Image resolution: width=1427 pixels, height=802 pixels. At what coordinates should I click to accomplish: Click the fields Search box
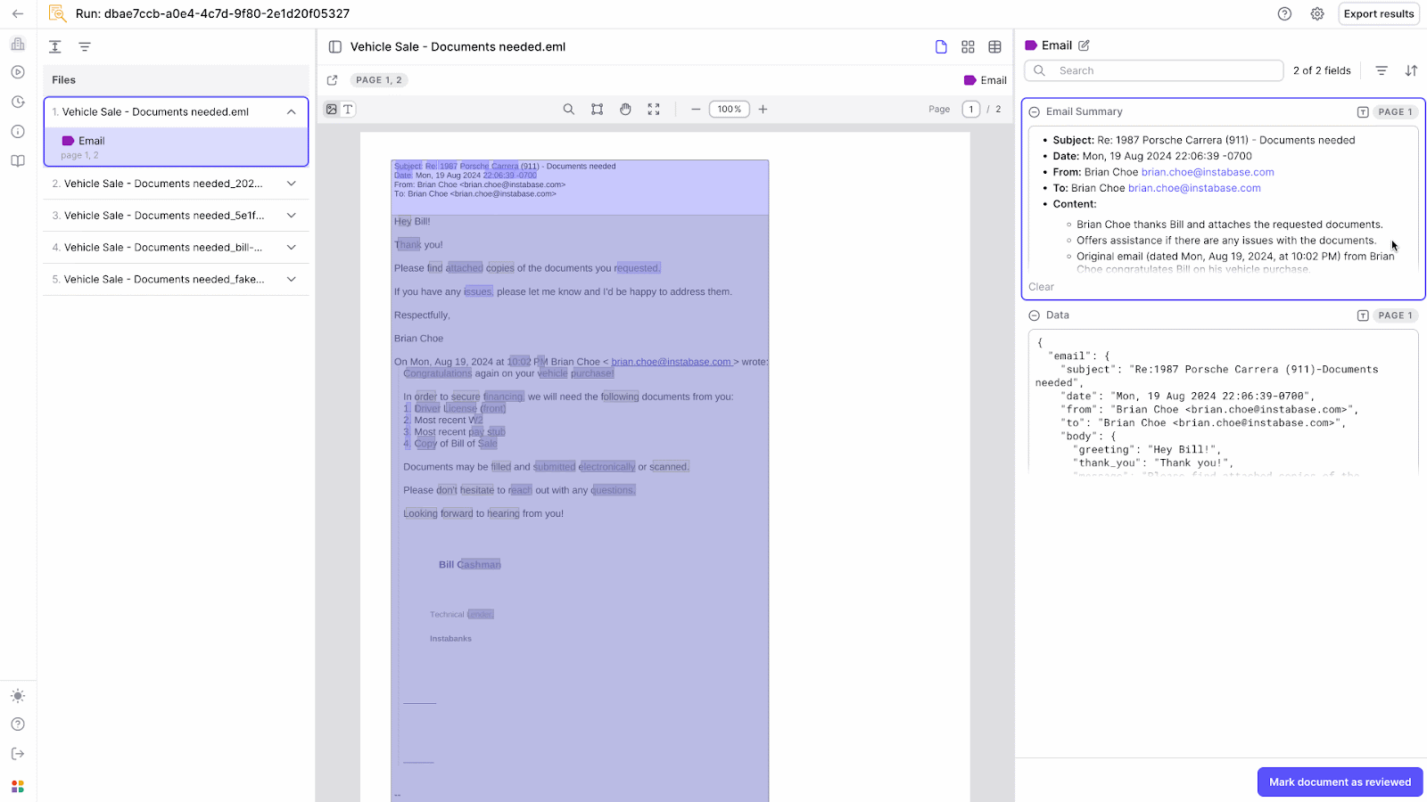(1153, 70)
